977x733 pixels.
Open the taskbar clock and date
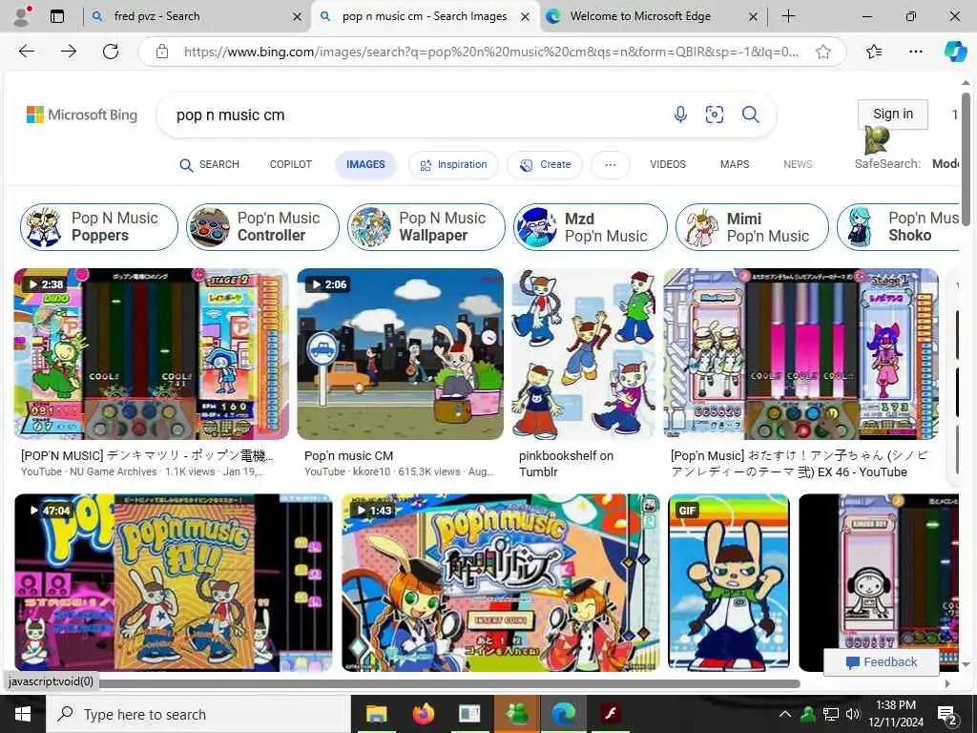(x=895, y=714)
